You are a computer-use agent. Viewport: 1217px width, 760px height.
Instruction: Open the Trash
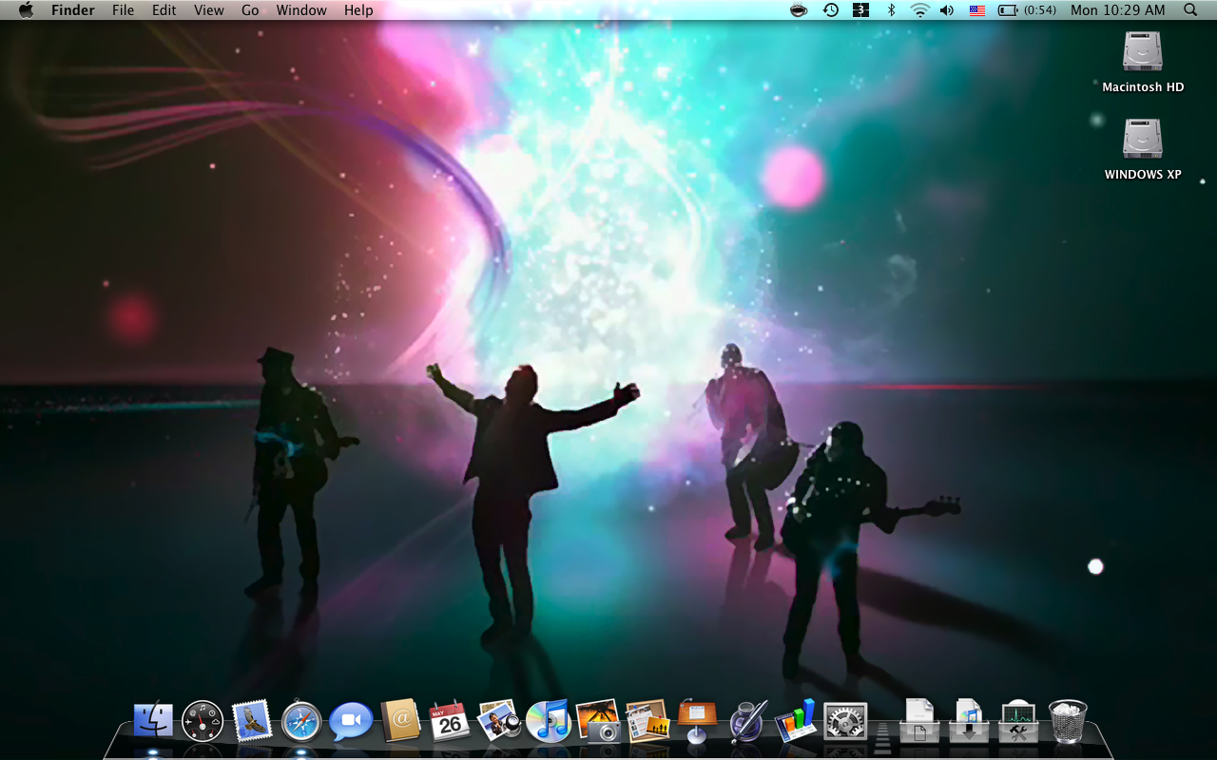pyautogui.click(x=1068, y=721)
